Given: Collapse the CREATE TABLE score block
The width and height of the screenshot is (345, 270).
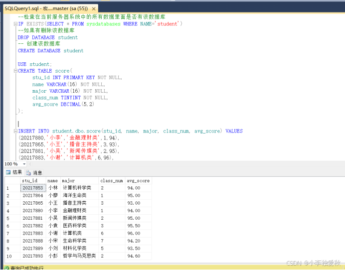Looking at the screenshot, I should 15,71.
